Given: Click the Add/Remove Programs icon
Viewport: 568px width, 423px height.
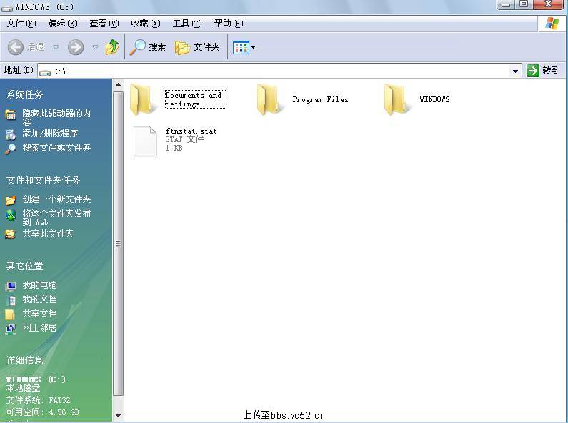Looking at the screenshot, I should [x=11, y=134].
